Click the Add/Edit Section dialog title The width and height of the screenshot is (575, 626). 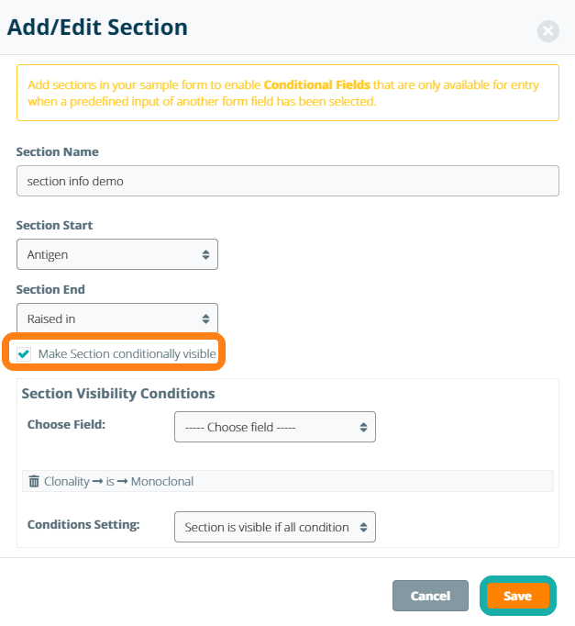click(97, 27)
